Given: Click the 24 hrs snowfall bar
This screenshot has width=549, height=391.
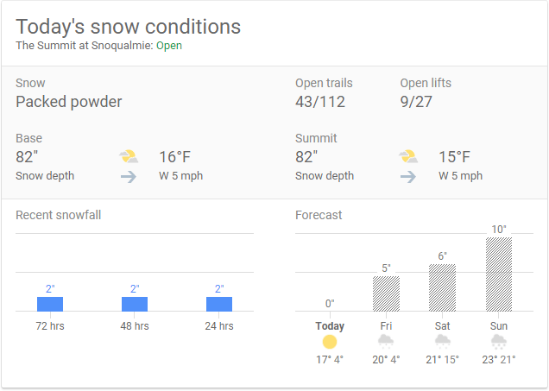Looking at the screenshot, I should point(219,304).
